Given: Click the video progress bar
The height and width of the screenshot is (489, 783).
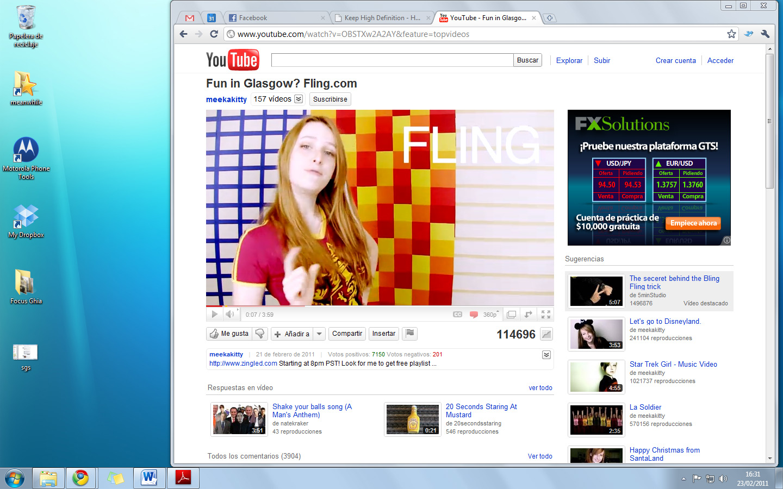Looking at the screenshot, I should [380, 306].
